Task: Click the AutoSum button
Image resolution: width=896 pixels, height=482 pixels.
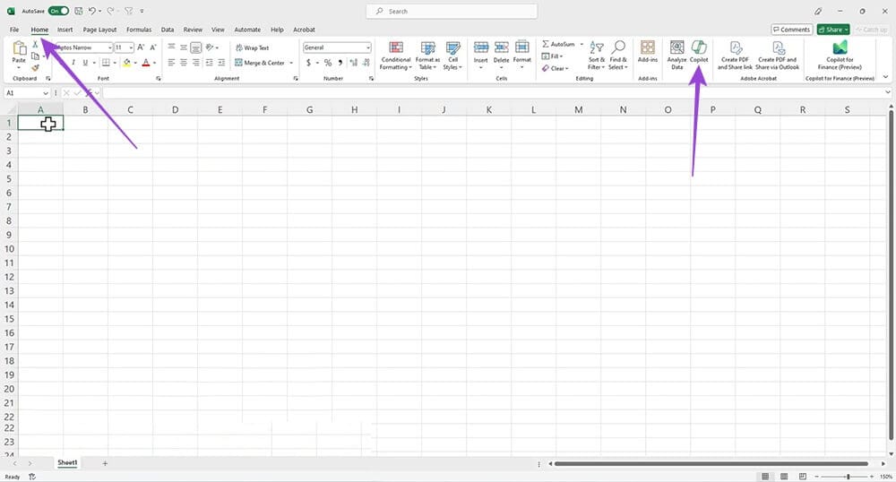Action: pyautogui.click(x=559, y=44)
